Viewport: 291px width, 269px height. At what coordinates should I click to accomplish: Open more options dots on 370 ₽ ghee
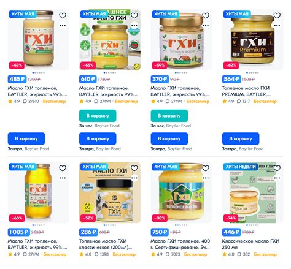click(x=206, y=25)
